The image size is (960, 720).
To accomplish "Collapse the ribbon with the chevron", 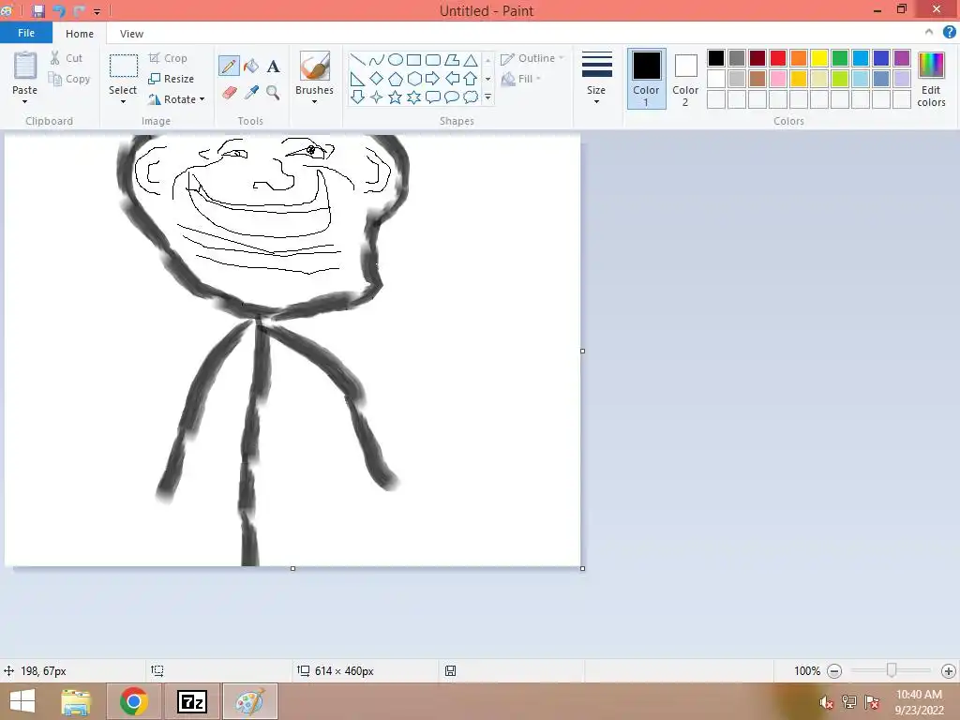I will (929, 33).
